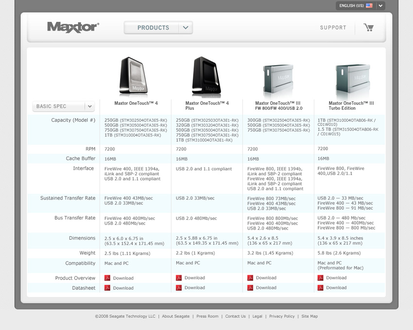Open Maxtor OneTouch 4 Plus product title
Screen dimensions: 413x330
pyautogui.click(x=207, y=105)
